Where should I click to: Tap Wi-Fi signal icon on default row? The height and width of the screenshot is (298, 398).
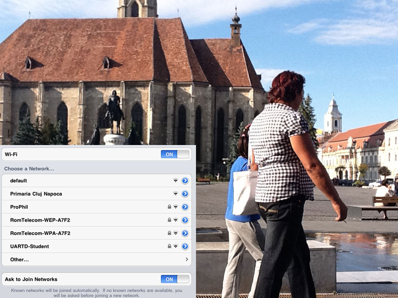[176, 181]
